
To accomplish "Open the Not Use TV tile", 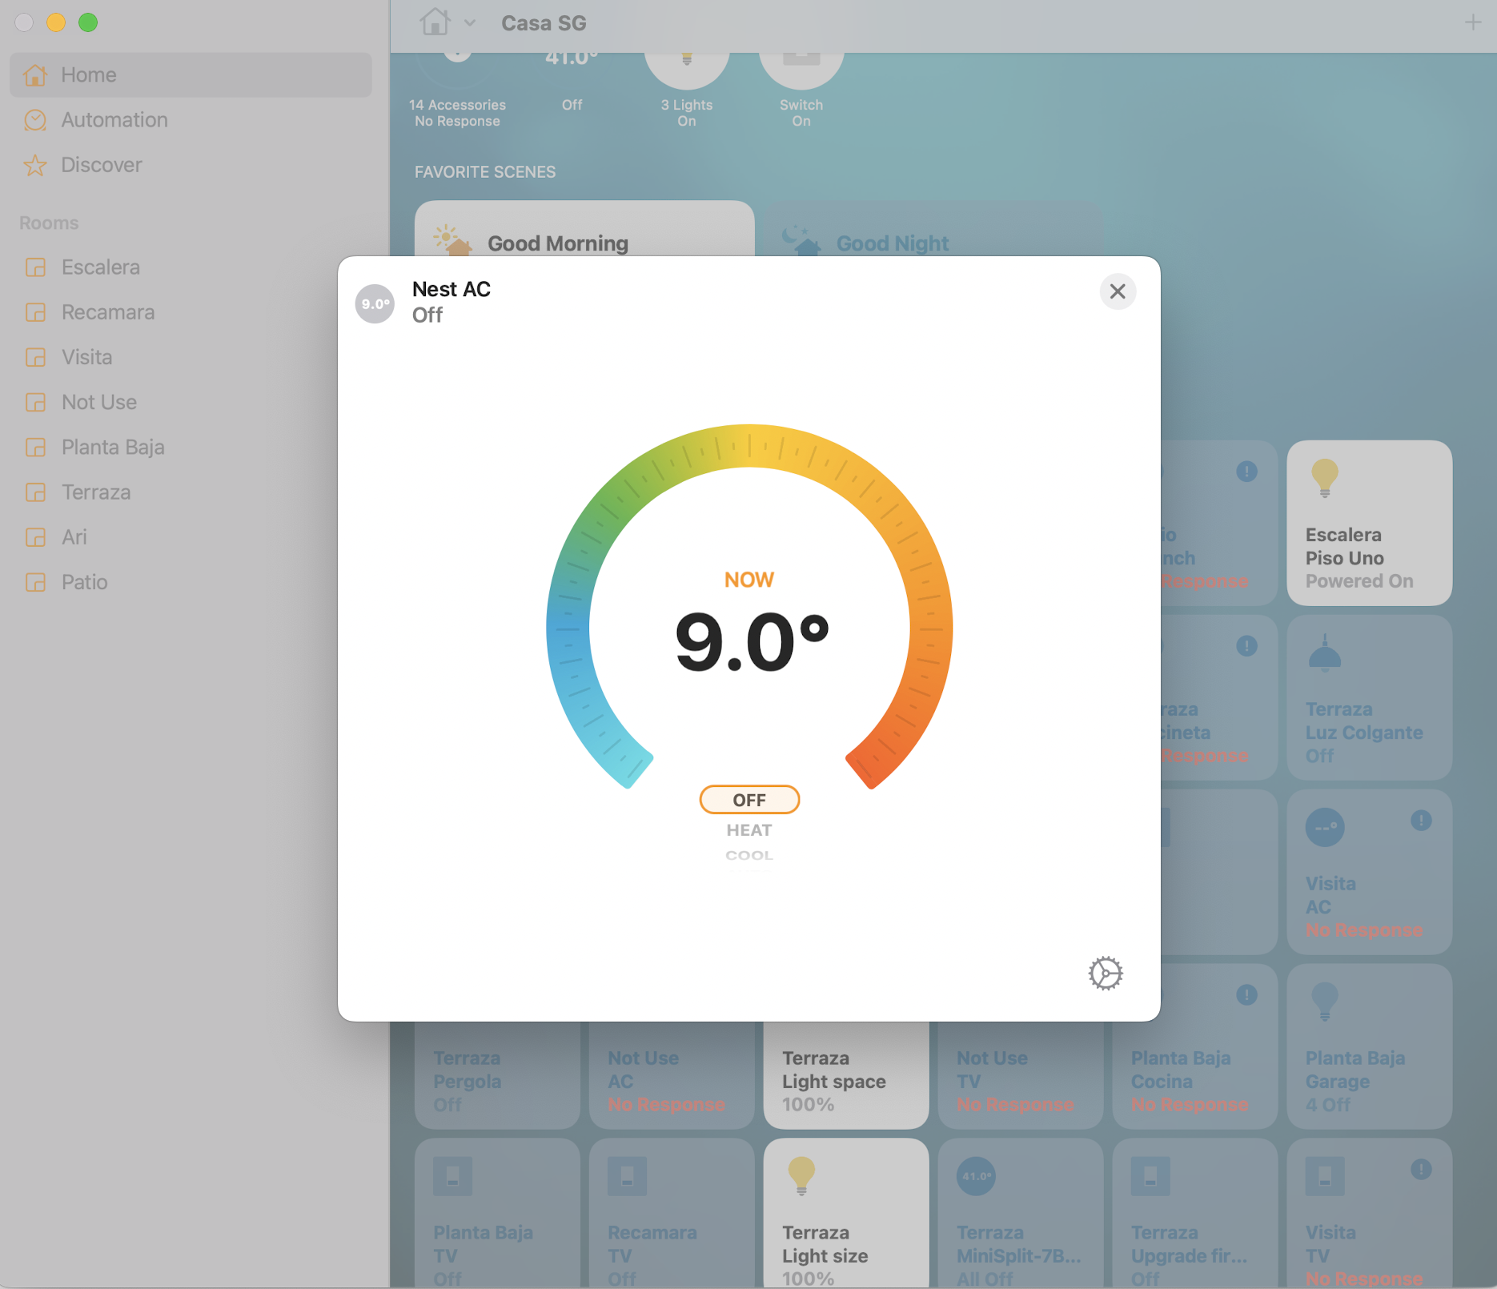I will click(1020, 1074).
